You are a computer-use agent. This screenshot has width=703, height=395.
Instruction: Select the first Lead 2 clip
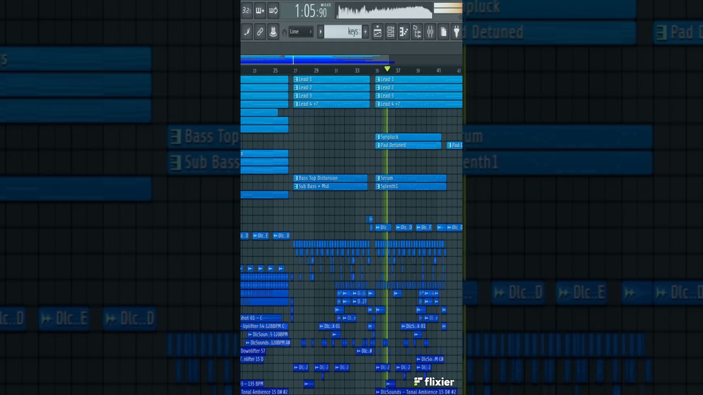point(331,87)
